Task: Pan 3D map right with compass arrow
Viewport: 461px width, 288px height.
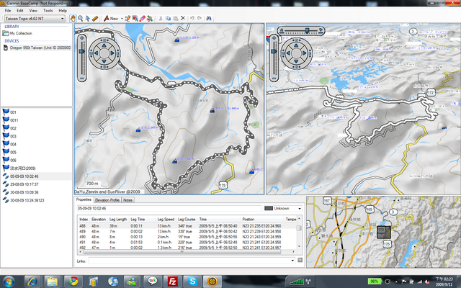Action: [304, 53]
